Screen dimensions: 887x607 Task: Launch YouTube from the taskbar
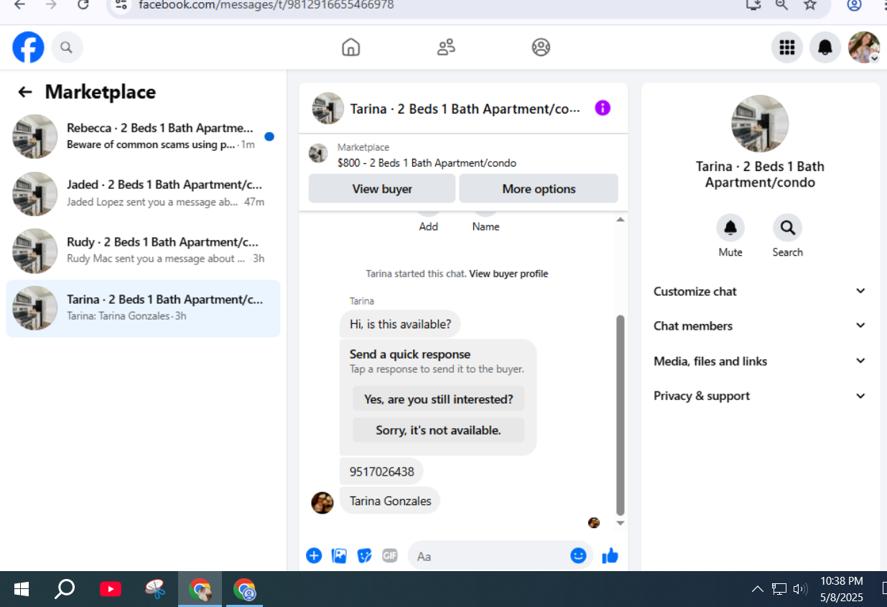tap(110, 590)
